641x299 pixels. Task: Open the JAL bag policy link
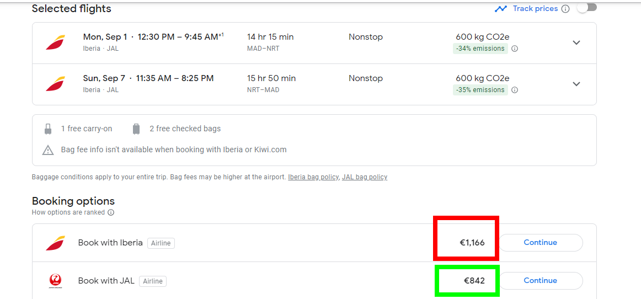coord(365,177)
